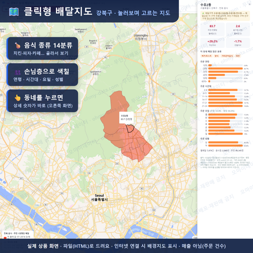Click the 50대 age bar row

(x=225, y=78)
